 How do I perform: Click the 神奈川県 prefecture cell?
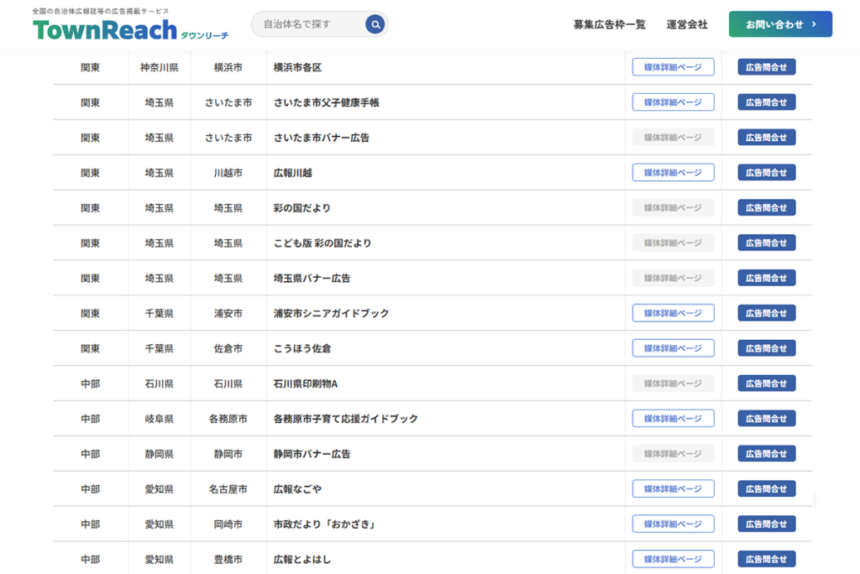pos(159,67)
